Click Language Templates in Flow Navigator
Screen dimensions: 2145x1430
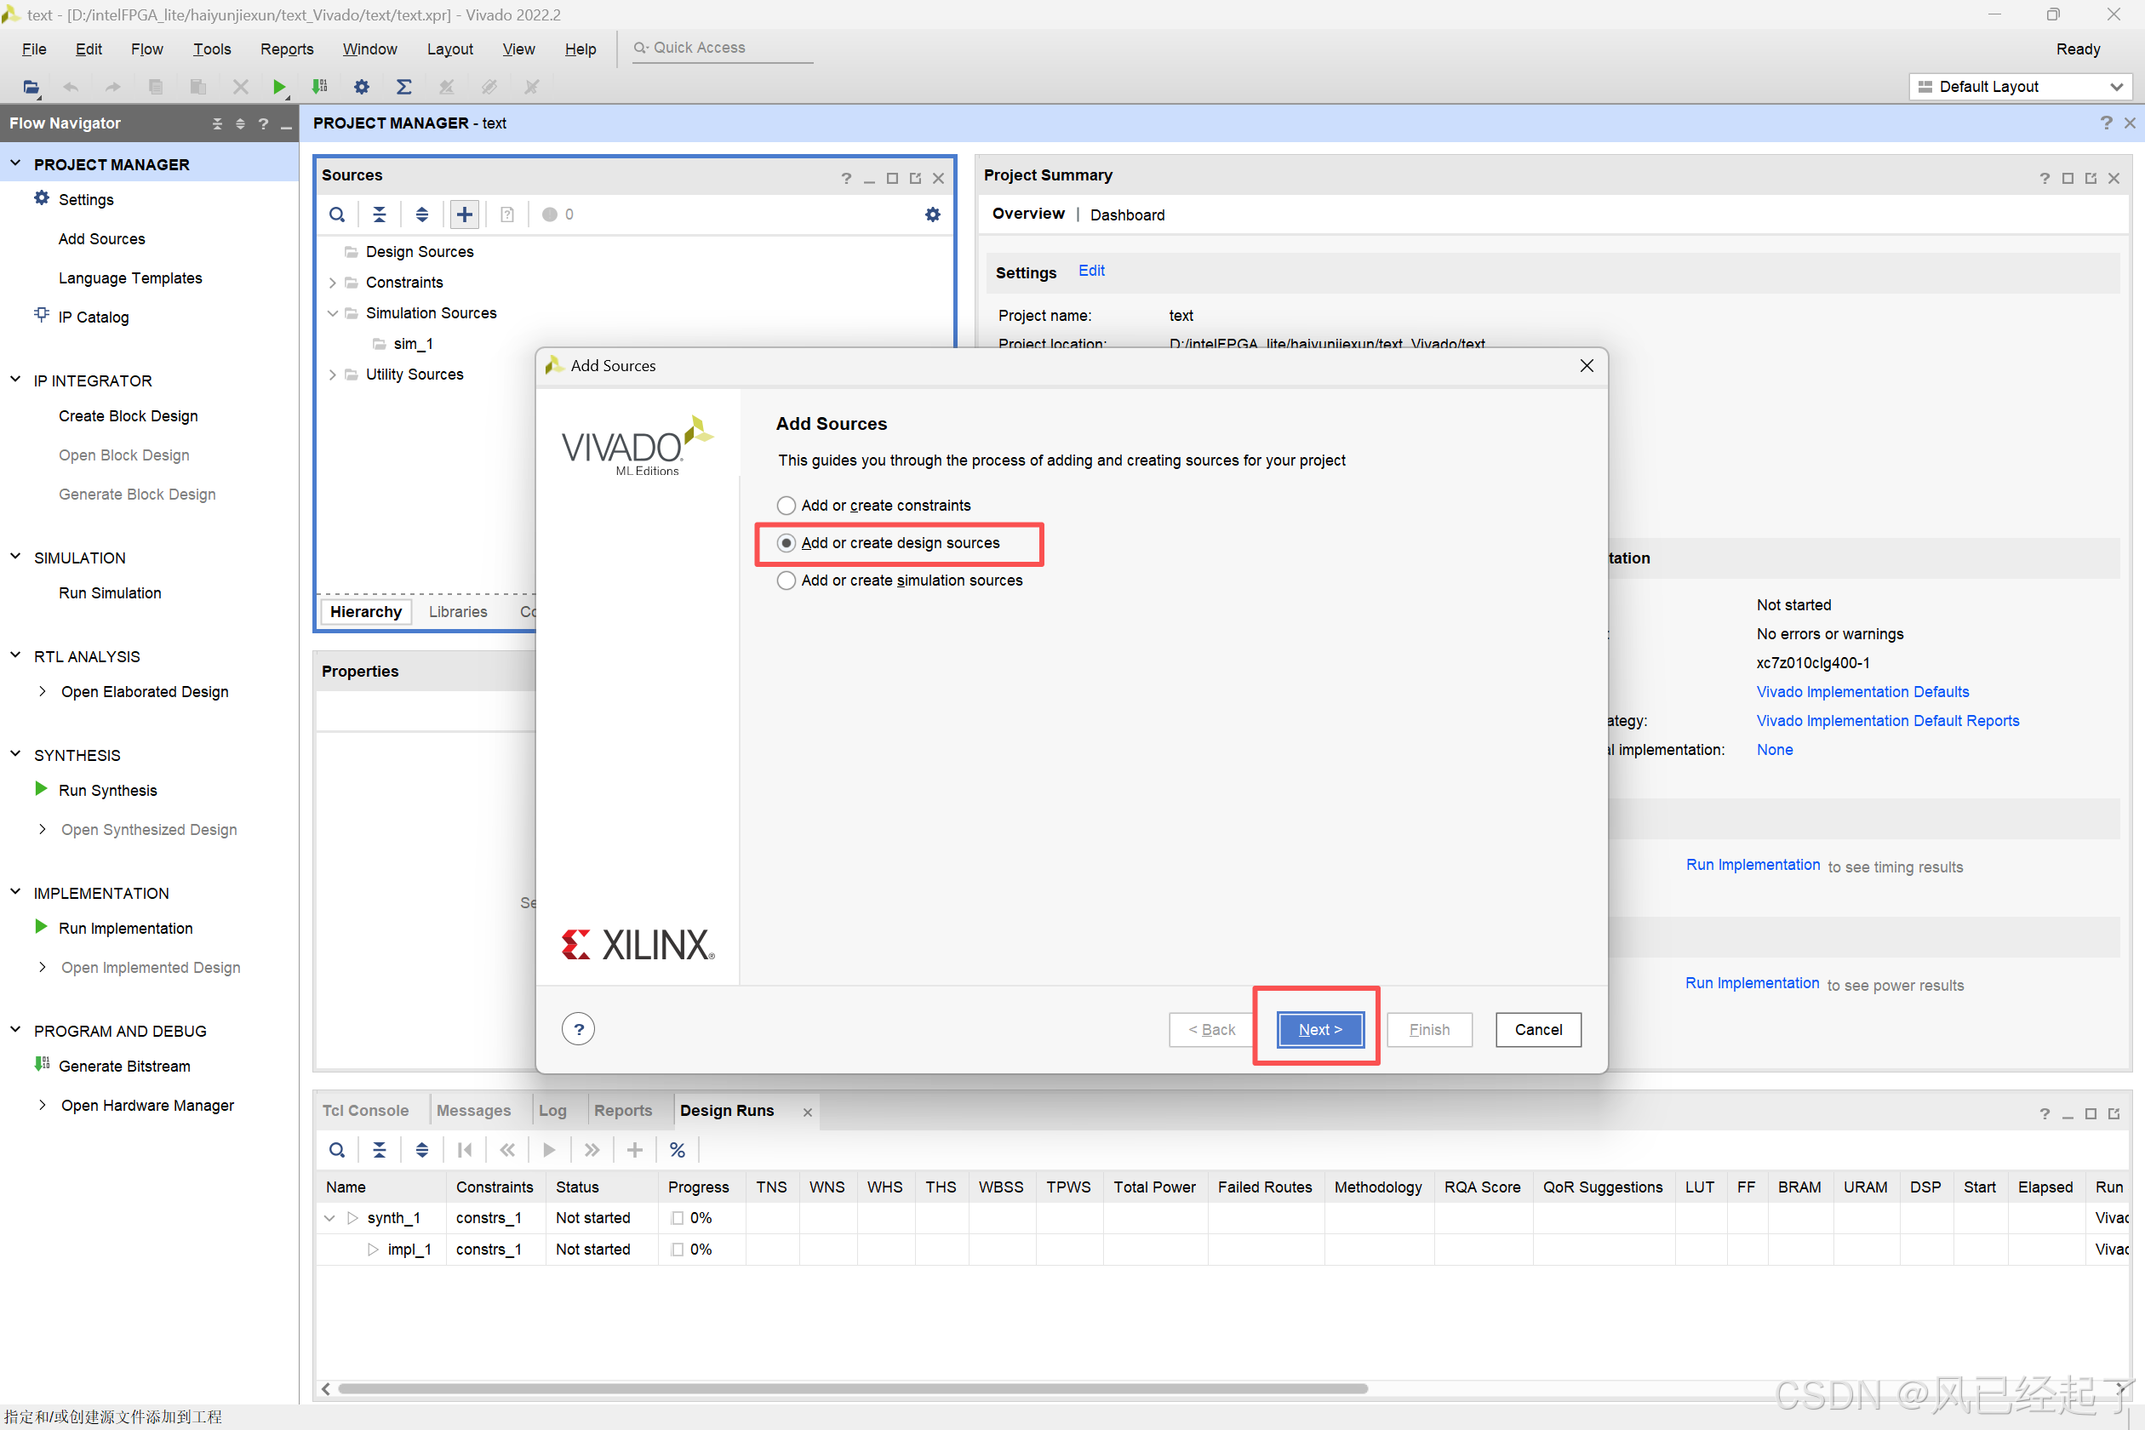[x=130, y=278]
